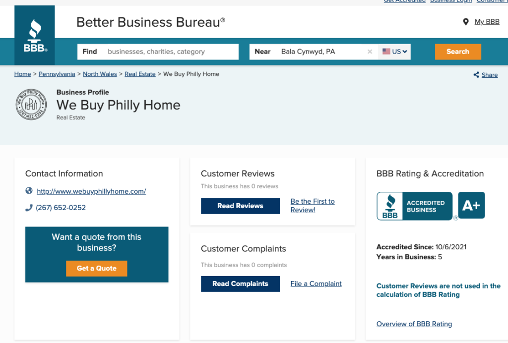This screenshot has height=343, width=508.
Task: Click the Read Complaints button
Action: (x=240, y=284)
